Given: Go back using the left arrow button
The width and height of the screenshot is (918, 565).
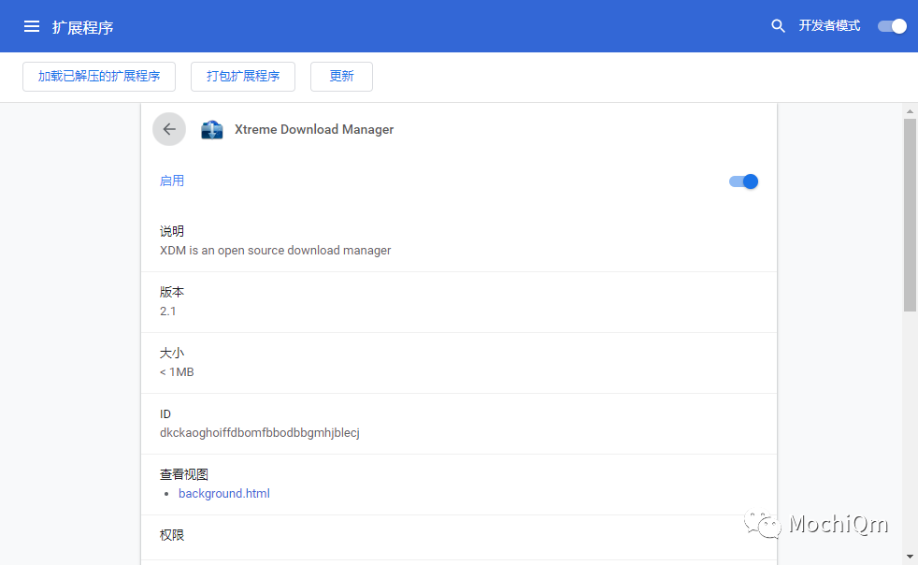Looking at the screenshot, I should [x=169, y=129].
